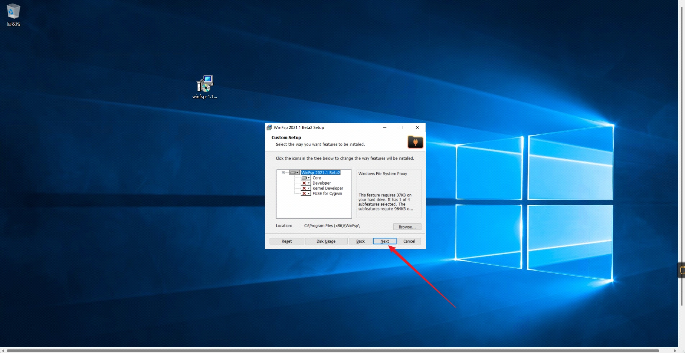Open the Recycle Bin desktop icon
Viewport: 685px width, 353px height.
point(14,15)
